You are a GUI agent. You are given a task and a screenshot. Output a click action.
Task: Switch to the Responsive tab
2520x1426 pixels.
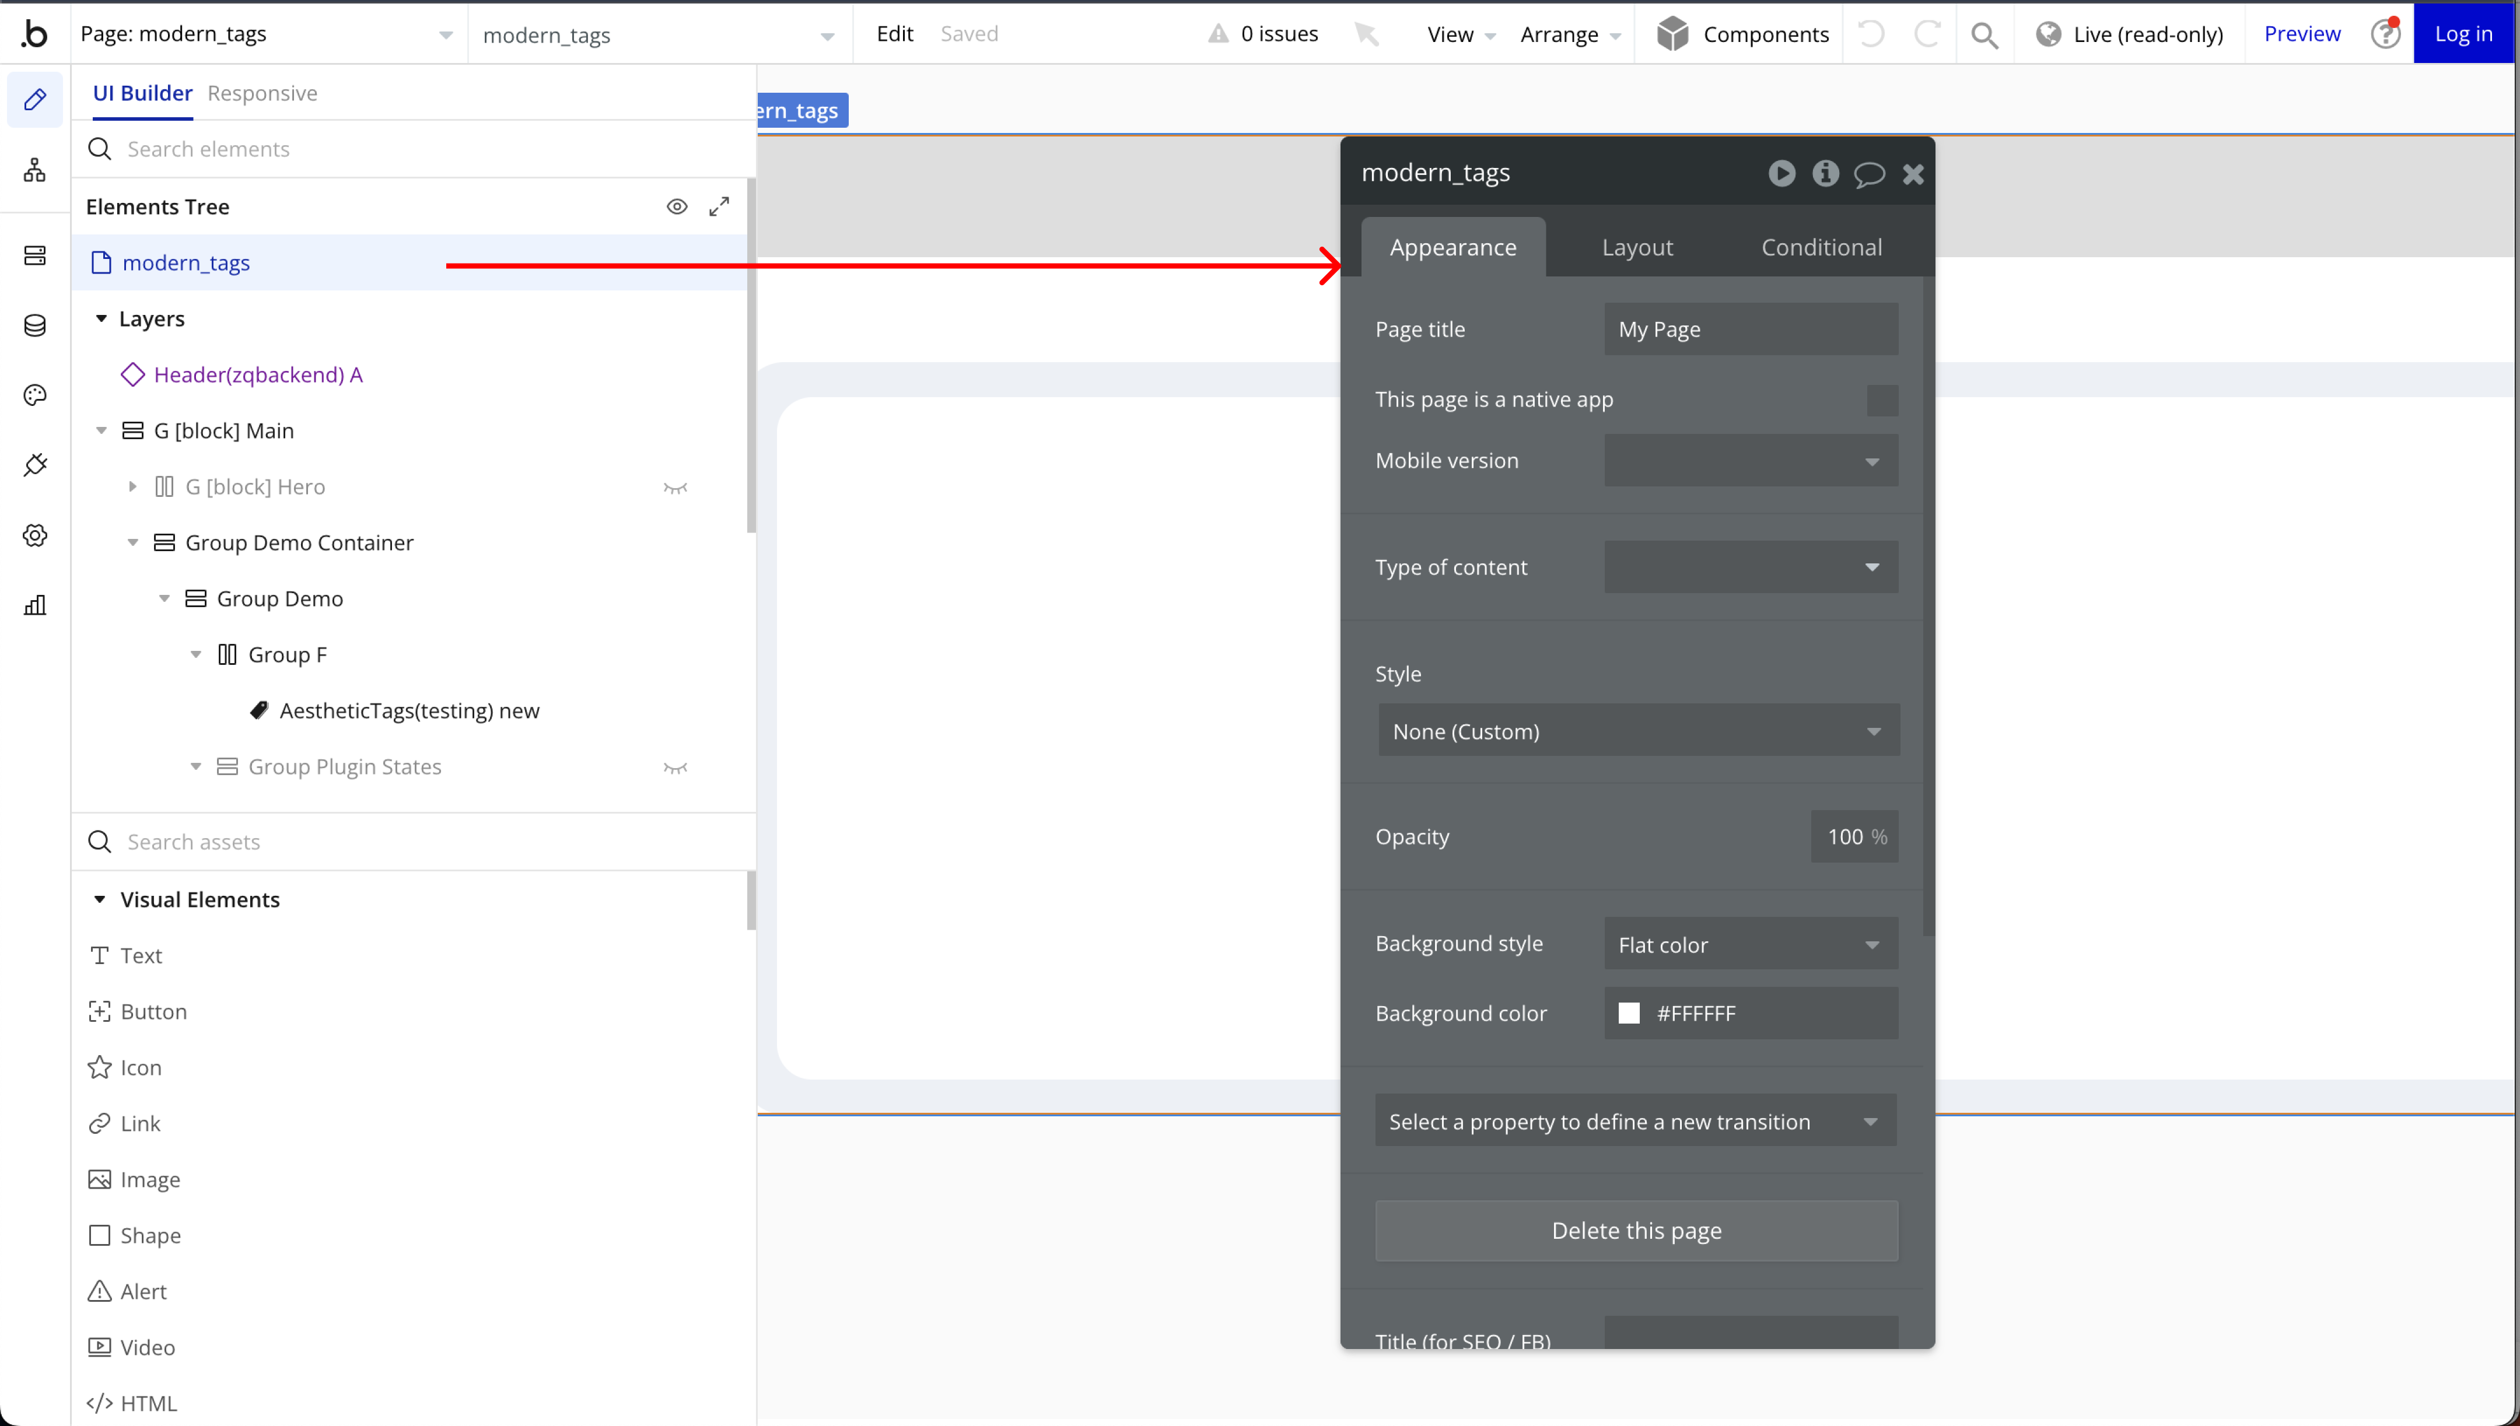pyautogui.click(x=262, y=93)
